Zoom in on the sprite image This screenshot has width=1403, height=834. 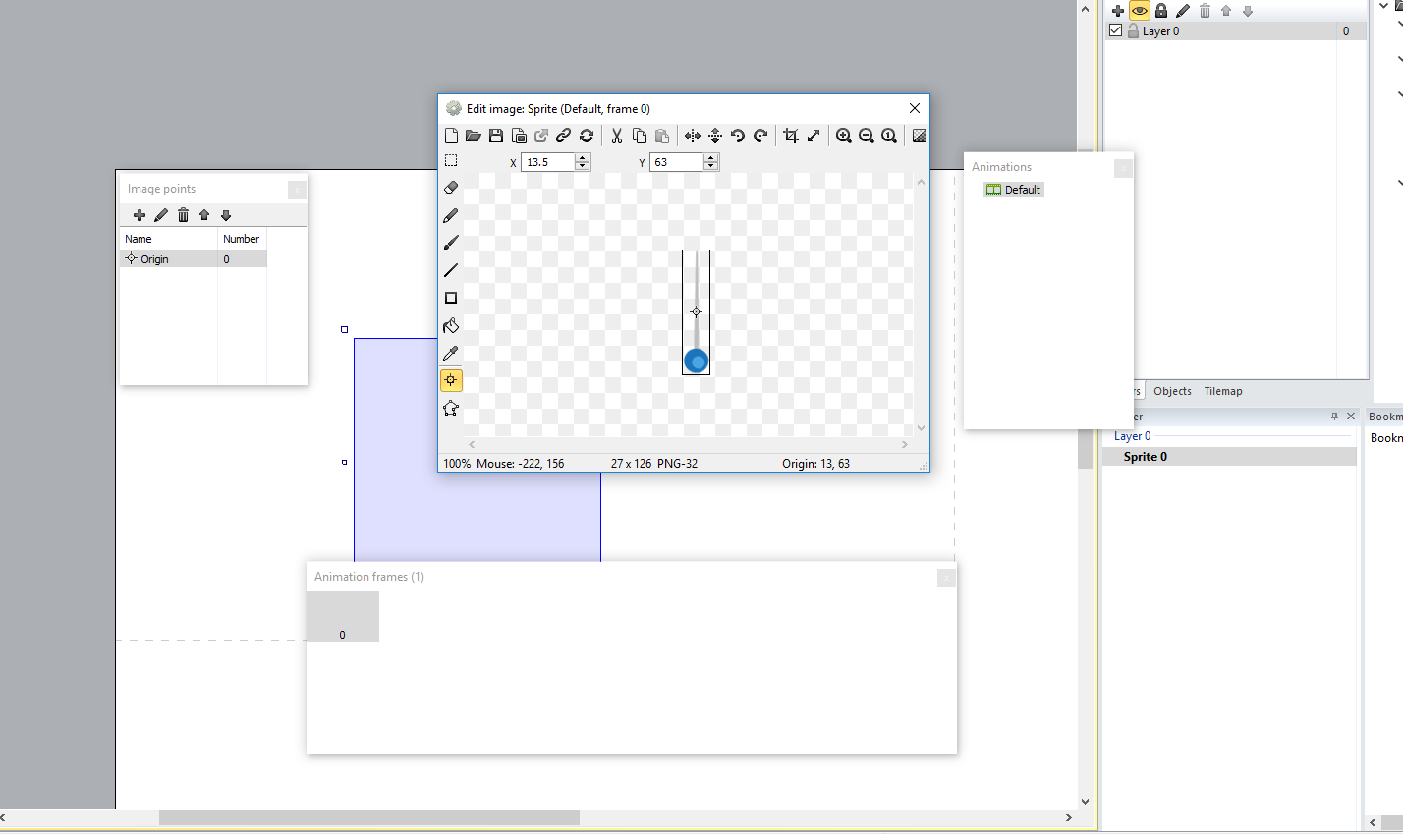tap(844, 136)
